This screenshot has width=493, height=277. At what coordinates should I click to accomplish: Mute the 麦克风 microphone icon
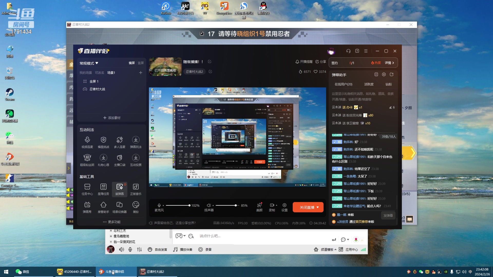coord(159,205)
